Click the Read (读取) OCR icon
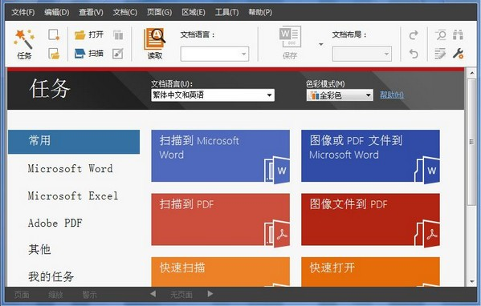This screenshot has height=306, width=481. click(155, 39)
